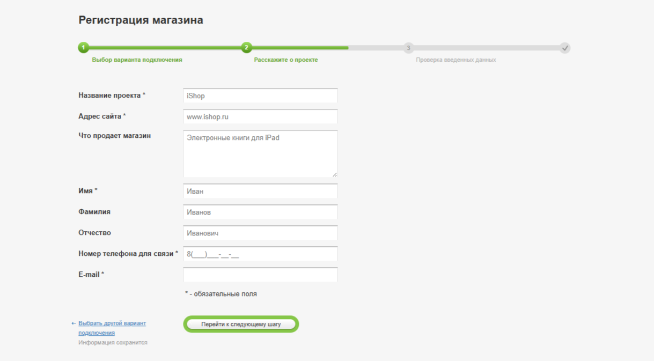Click step 1 circle in progress bar
The height and width of the screenshot is (361, 654).
pyautogui.click(x=84, y=48)
